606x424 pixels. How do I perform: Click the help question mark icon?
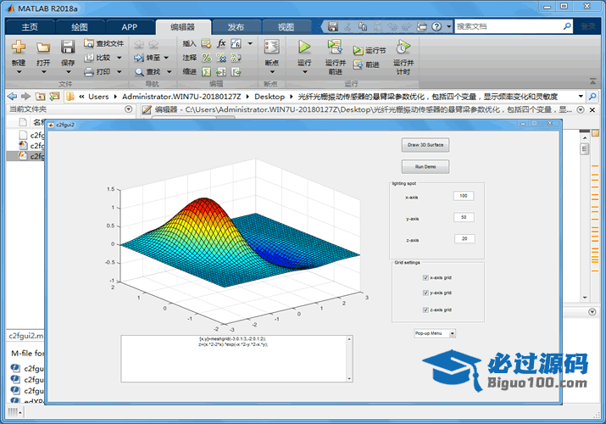436,26
